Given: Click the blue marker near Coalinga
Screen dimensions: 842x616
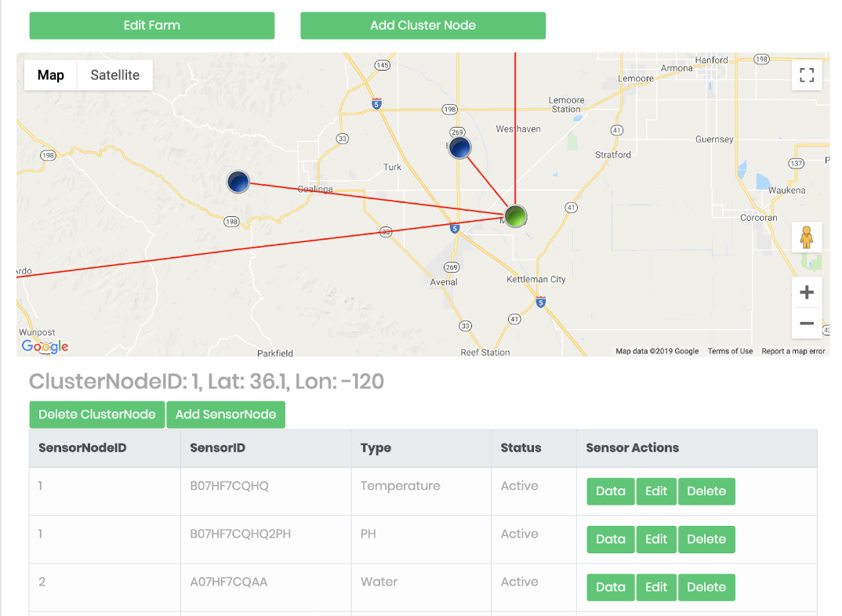Looking at the screenshot, I should point(238,181).
